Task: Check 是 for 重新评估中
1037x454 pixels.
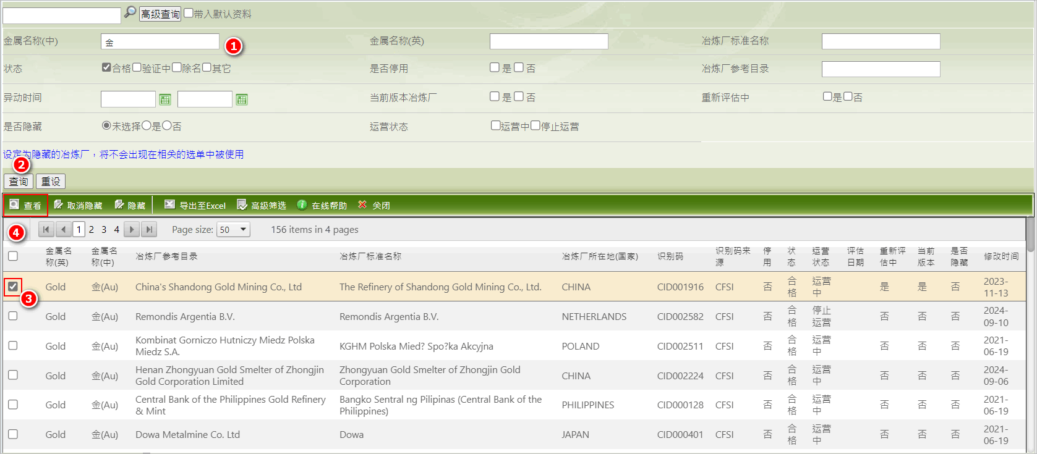Action: point(827,96)
